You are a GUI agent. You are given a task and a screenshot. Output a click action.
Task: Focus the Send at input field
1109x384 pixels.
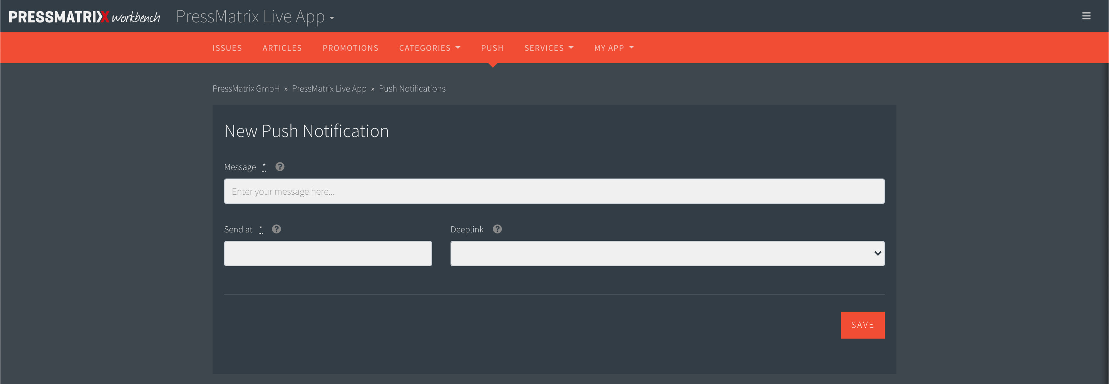point(328,253)
